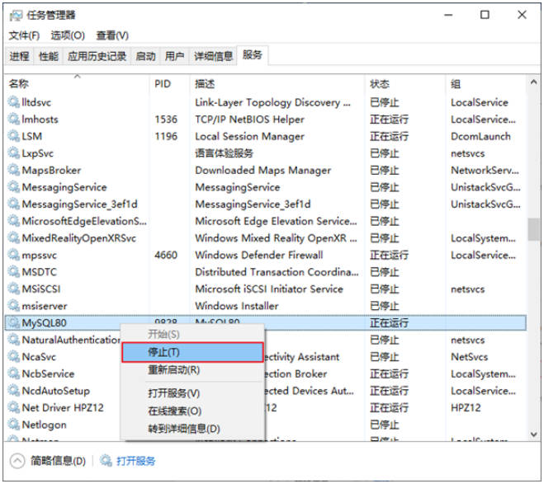
Task: Click the gear icon beside Netlogon
Action: click(x=14, y=425)
